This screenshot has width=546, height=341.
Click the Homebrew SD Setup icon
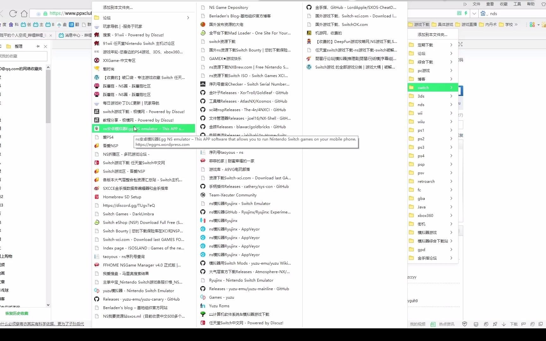pos(97,197)
